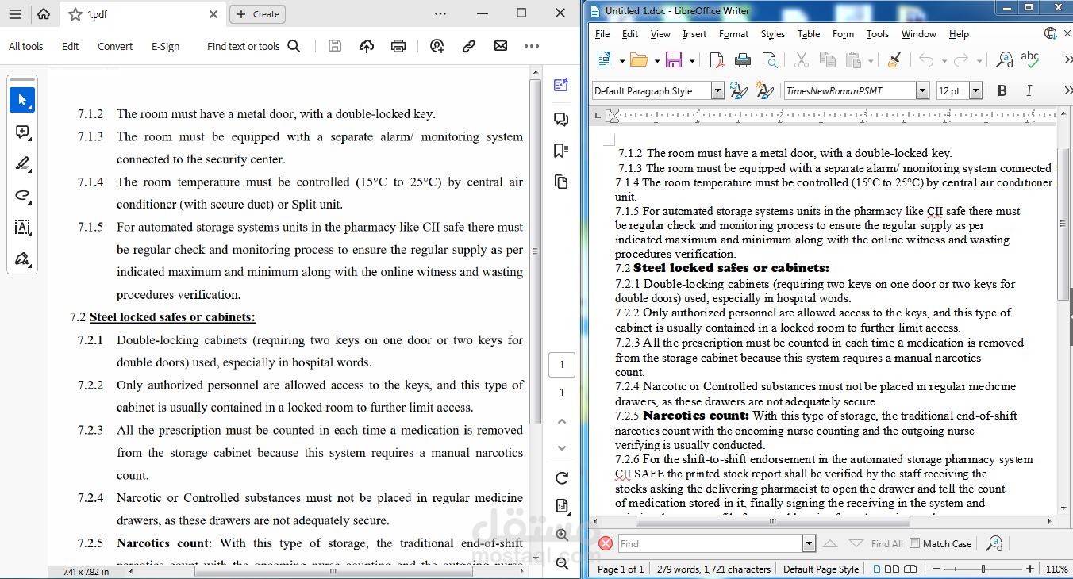1073x579 pixels.
Task: Toggle Print Preview in Writer
Action: point(769,60)
